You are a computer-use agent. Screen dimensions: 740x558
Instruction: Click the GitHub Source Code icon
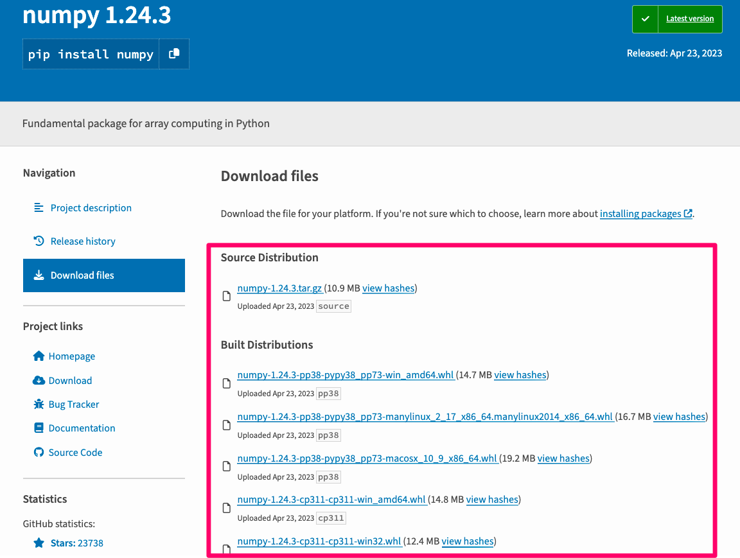39,452
